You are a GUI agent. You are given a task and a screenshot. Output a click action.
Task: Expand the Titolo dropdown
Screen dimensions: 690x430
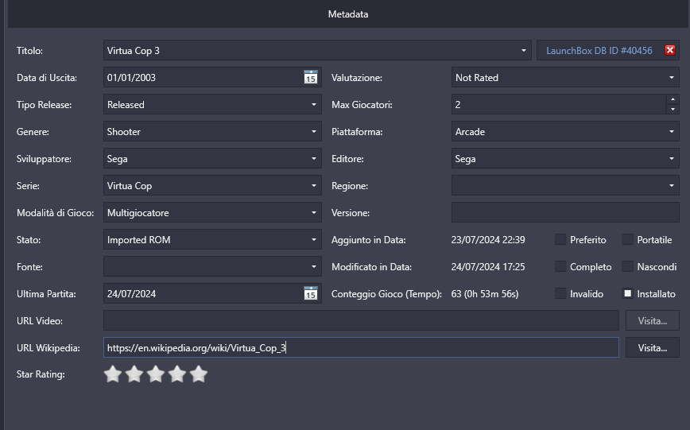(523, 50)
